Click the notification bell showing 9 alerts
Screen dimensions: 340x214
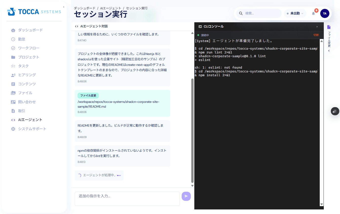tap(313, 13)
